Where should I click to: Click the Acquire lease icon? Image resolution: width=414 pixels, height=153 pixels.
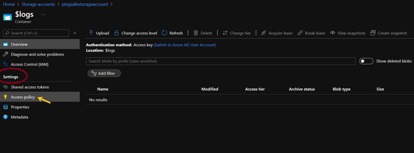[263, 33]
